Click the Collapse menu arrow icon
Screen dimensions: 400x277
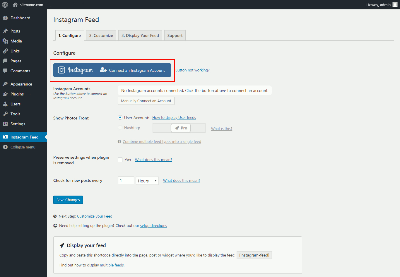[5, 147]
